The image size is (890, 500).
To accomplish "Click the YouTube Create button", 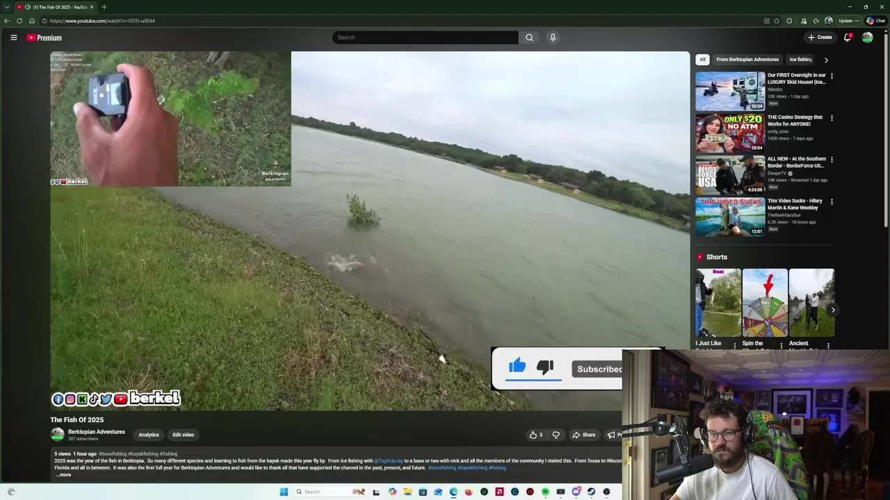I will 820,37.
